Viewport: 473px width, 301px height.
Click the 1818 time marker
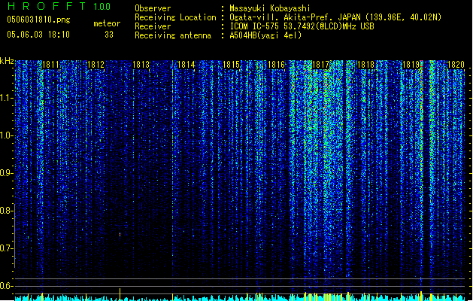(x=365, y=65)
